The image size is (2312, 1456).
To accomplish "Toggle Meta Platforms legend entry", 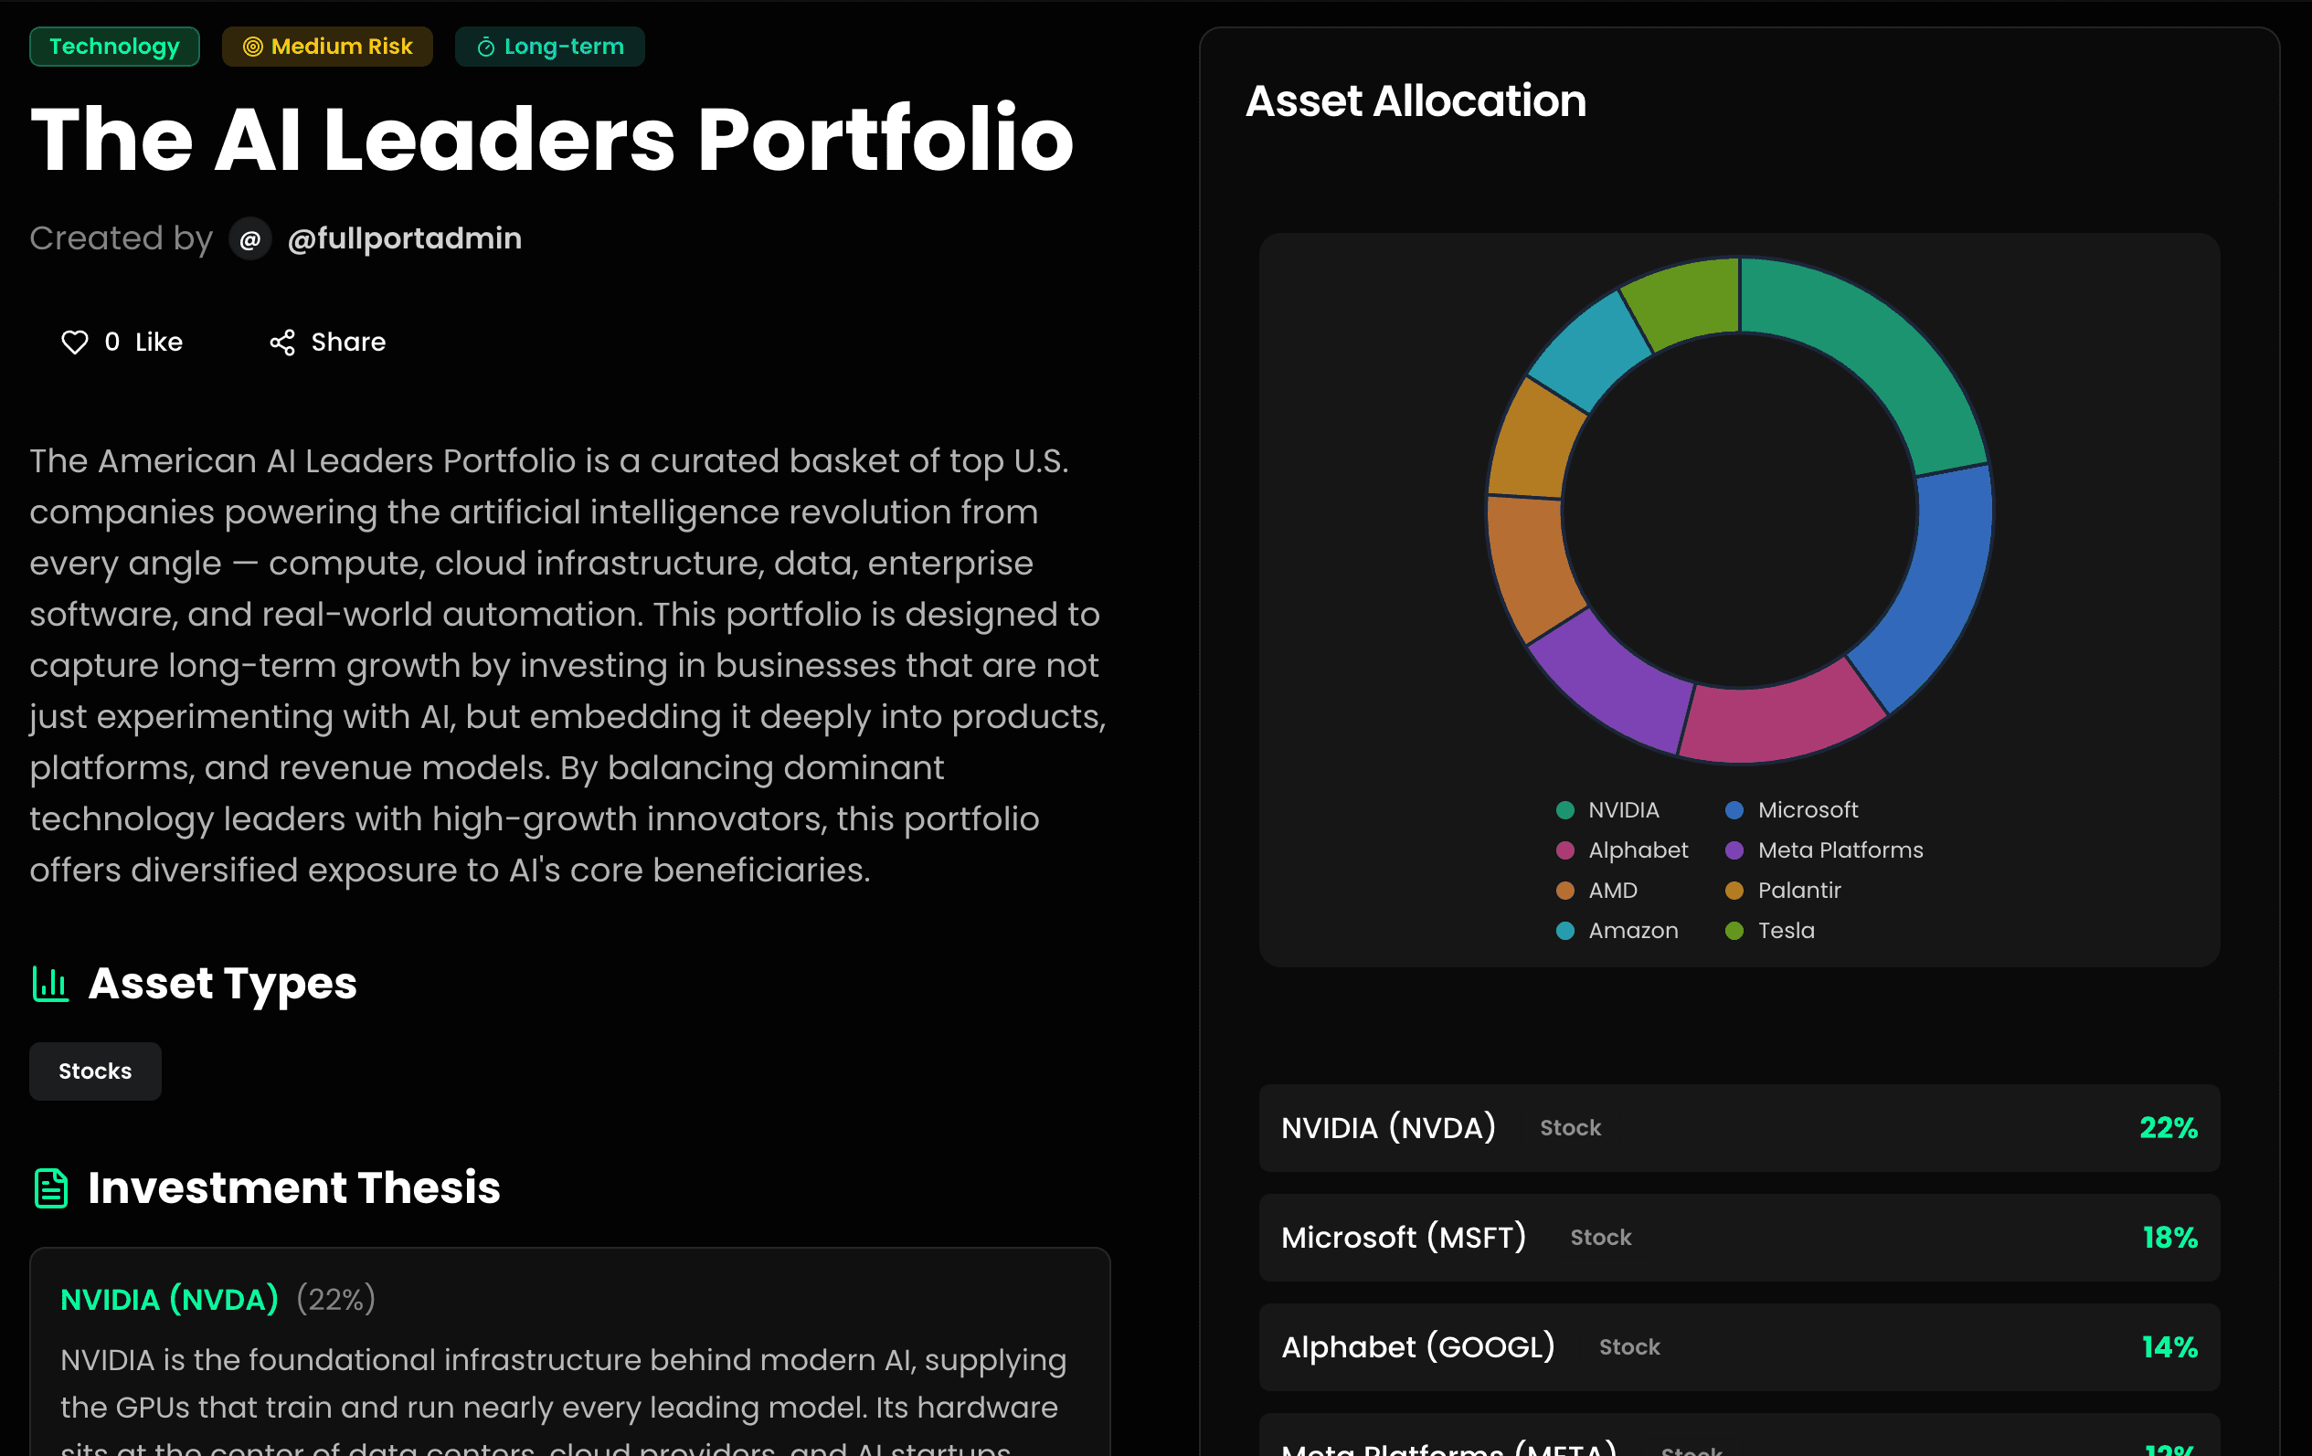I will (x=1840, y=850).
